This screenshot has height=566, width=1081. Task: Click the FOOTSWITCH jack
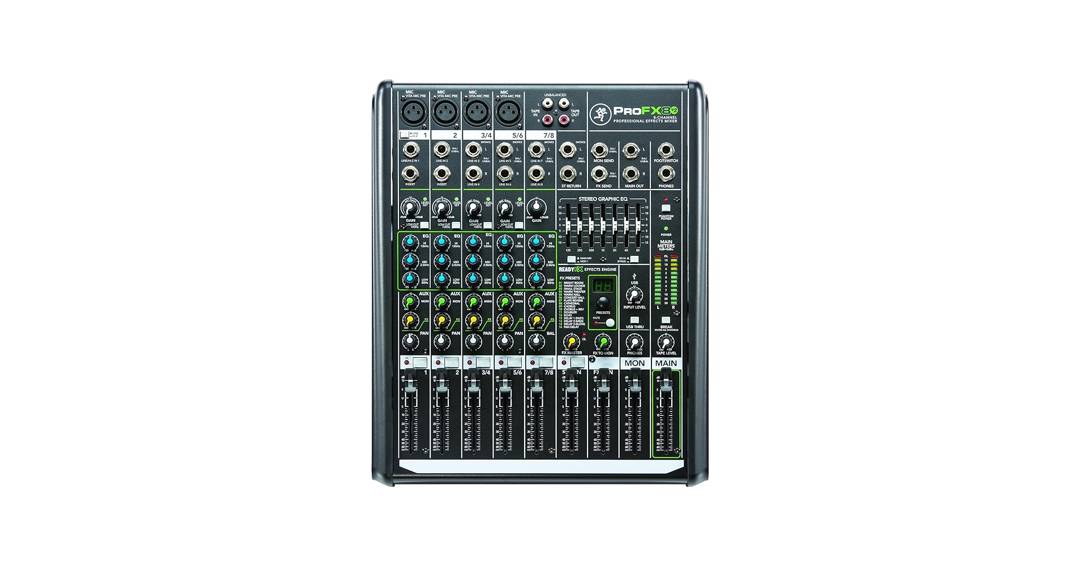(x=666, y=150)
